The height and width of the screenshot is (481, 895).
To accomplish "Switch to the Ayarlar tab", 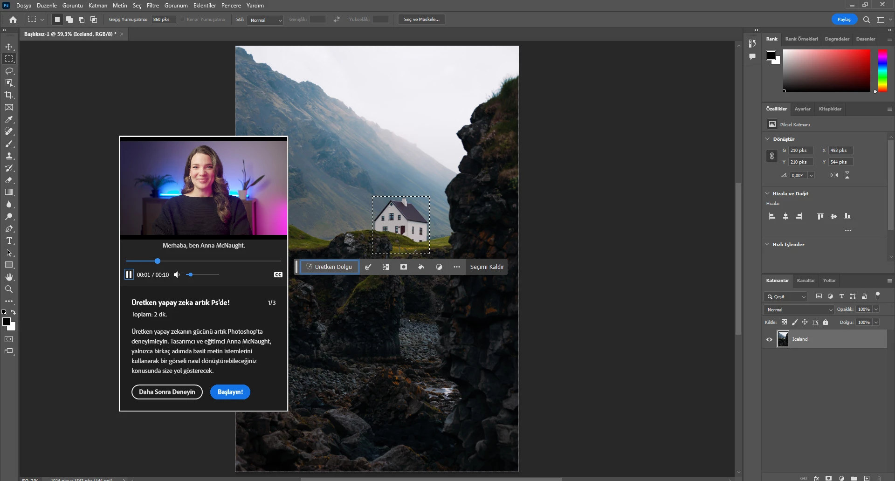I will [x=802, y=109].
